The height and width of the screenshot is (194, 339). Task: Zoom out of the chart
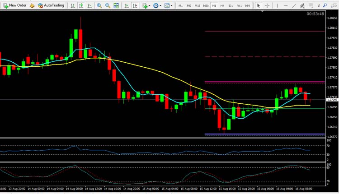click(x=108, y=5)
